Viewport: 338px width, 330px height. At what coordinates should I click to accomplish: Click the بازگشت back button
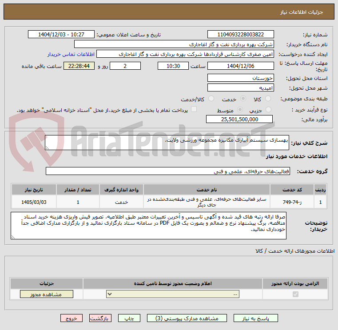[x=100, y=318]
